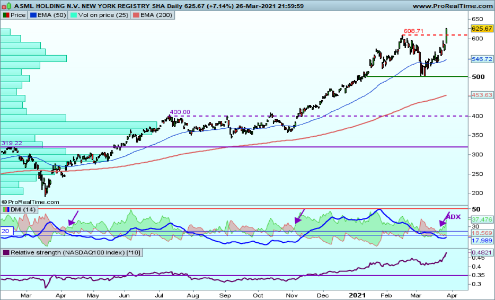Click the bold 500 price axis label
The height and width of the screenshot is (300, 495).
coord(478,77)
